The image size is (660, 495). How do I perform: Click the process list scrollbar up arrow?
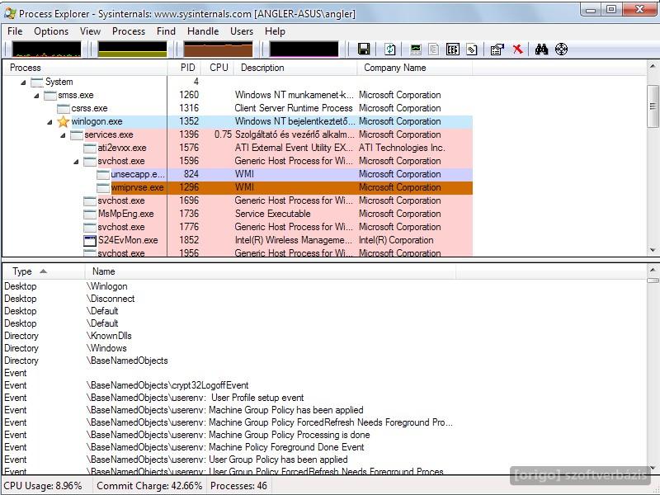[x=653, y=66]
